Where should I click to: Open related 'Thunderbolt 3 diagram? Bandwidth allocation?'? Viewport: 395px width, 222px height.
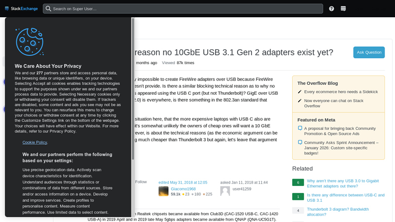338,212
